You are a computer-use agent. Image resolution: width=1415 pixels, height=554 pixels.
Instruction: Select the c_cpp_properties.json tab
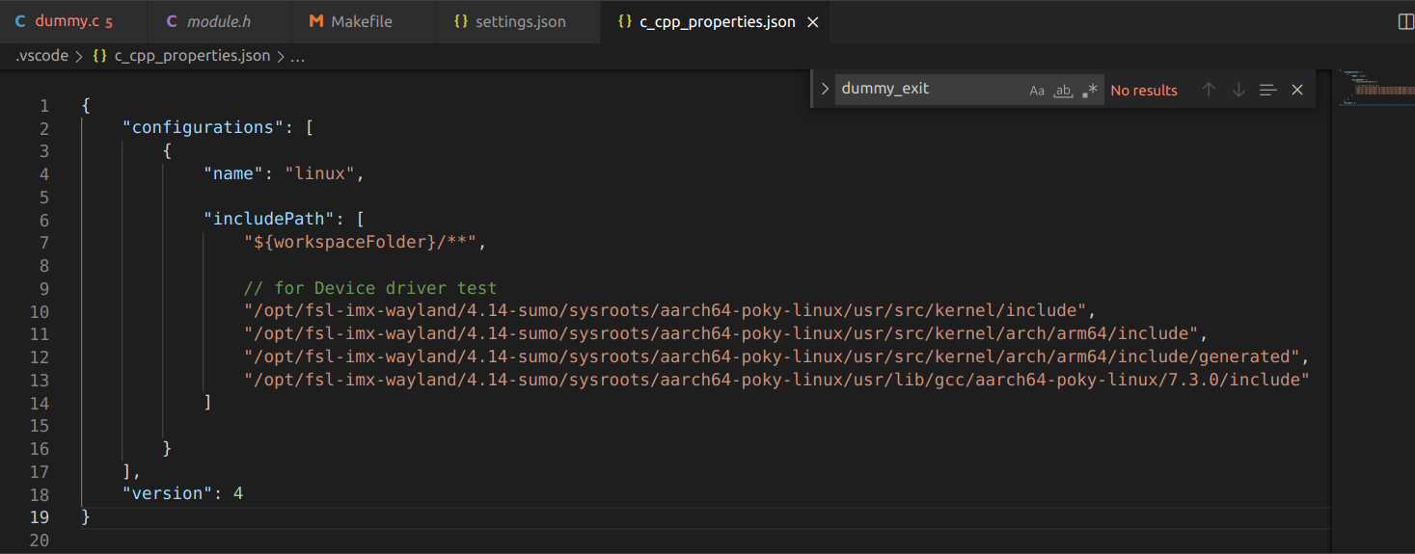click(x=717, y=21)
